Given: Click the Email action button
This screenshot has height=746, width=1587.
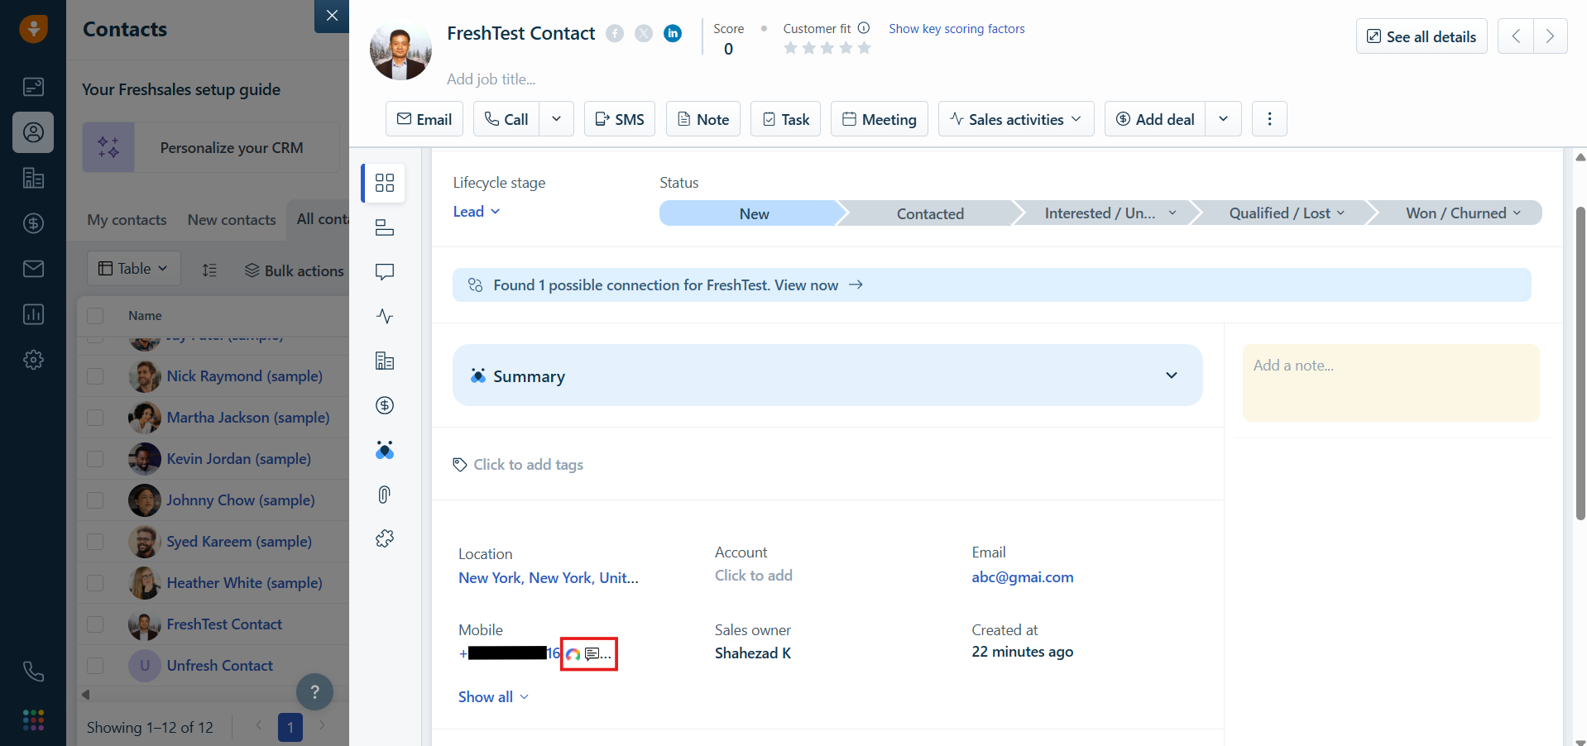Looking at the screenshot, I should (424, 119).
